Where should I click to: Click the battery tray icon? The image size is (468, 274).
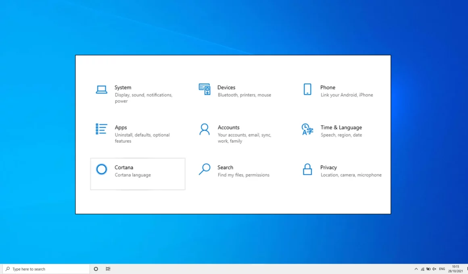(428, 269)
